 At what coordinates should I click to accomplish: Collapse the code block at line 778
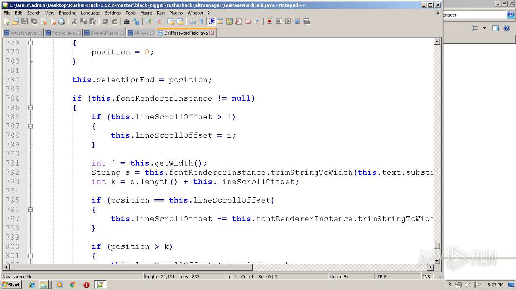pos(30,42)
